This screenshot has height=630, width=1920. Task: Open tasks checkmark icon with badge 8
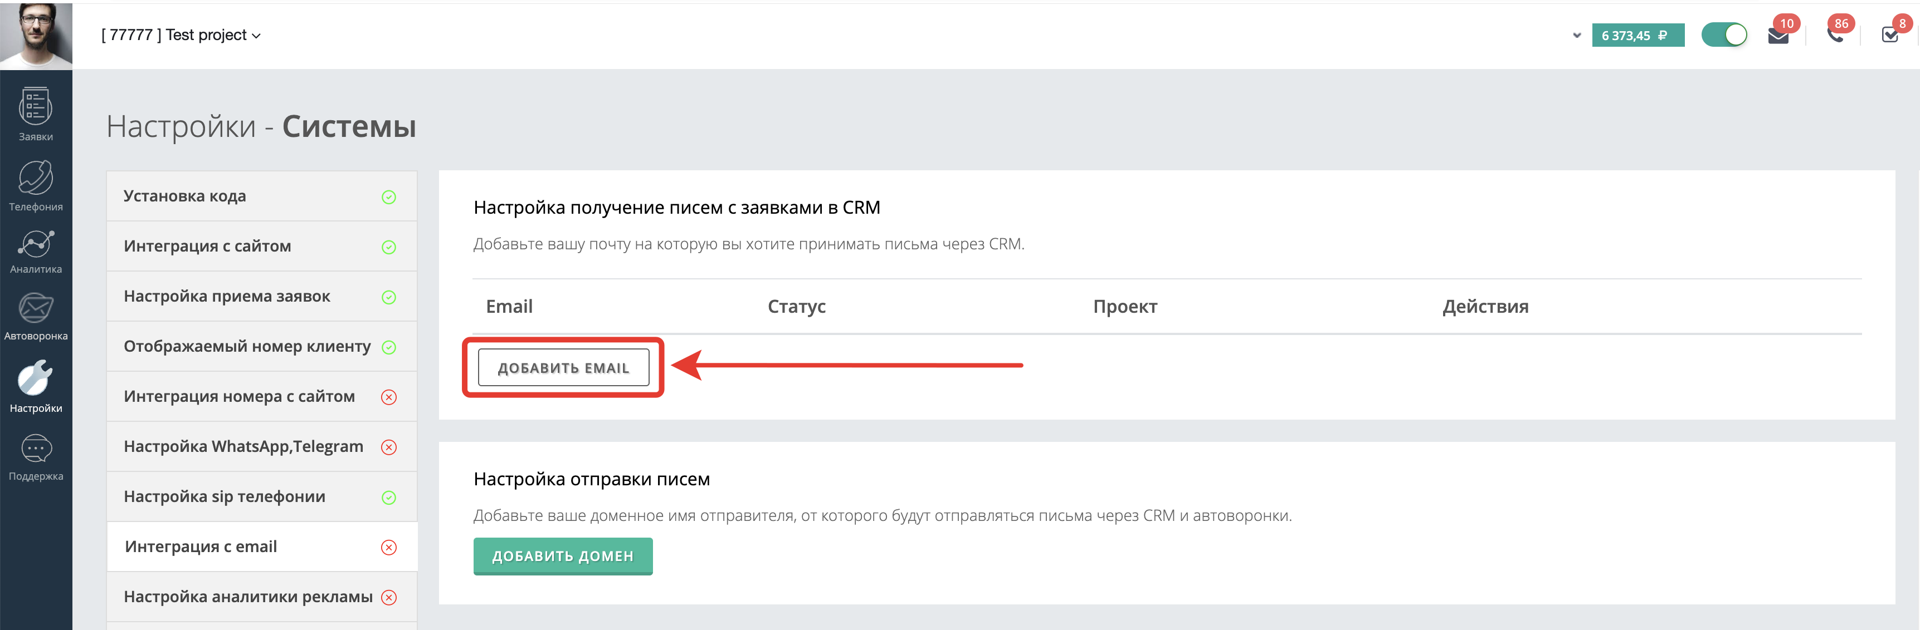(x=1889, y=35)
